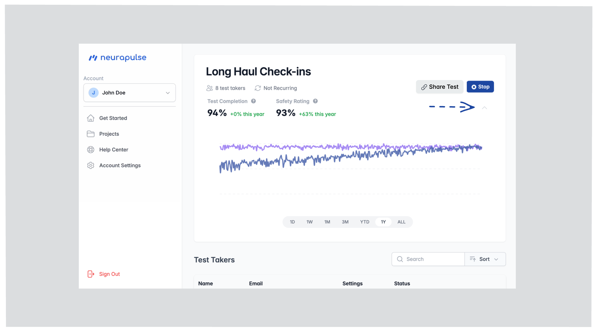Viewport: 598px width, 332px height.
Task: Switch to the 3M tab
Action: [345, 222]
